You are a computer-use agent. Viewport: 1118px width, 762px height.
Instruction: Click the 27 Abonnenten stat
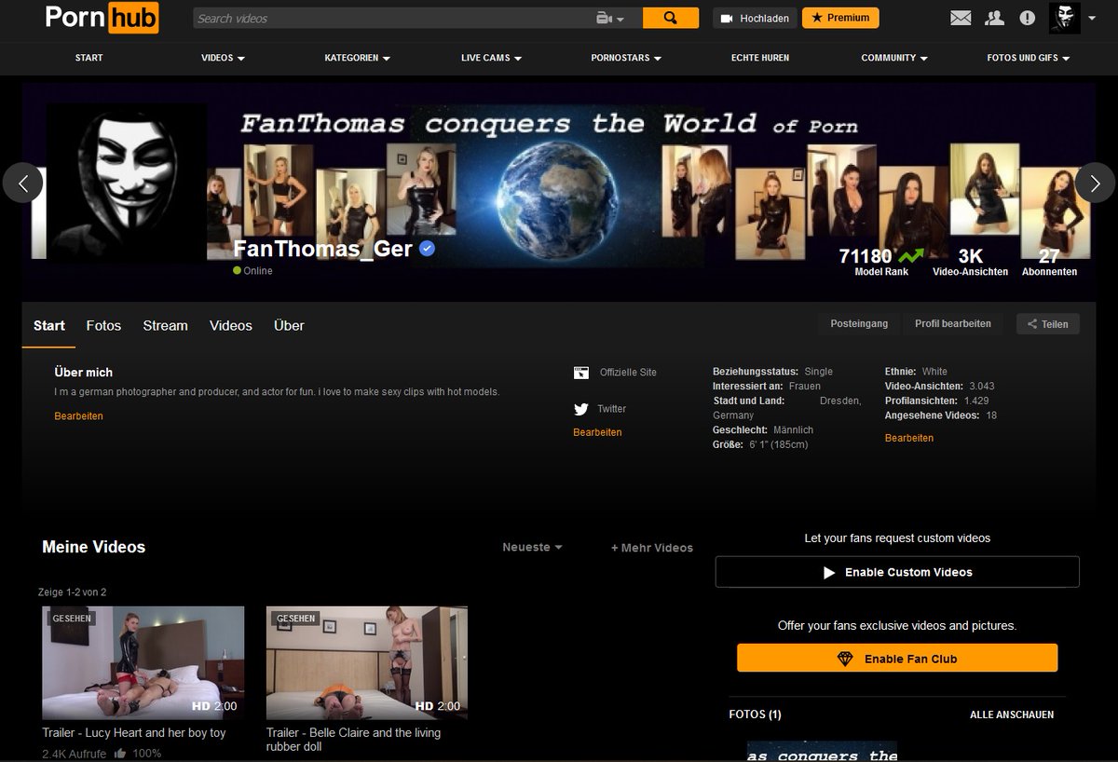(1049, 263)
